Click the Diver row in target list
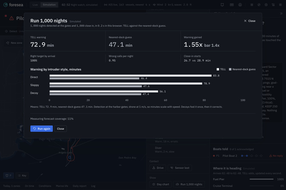The image size is (286, 190). pos(178,150)
